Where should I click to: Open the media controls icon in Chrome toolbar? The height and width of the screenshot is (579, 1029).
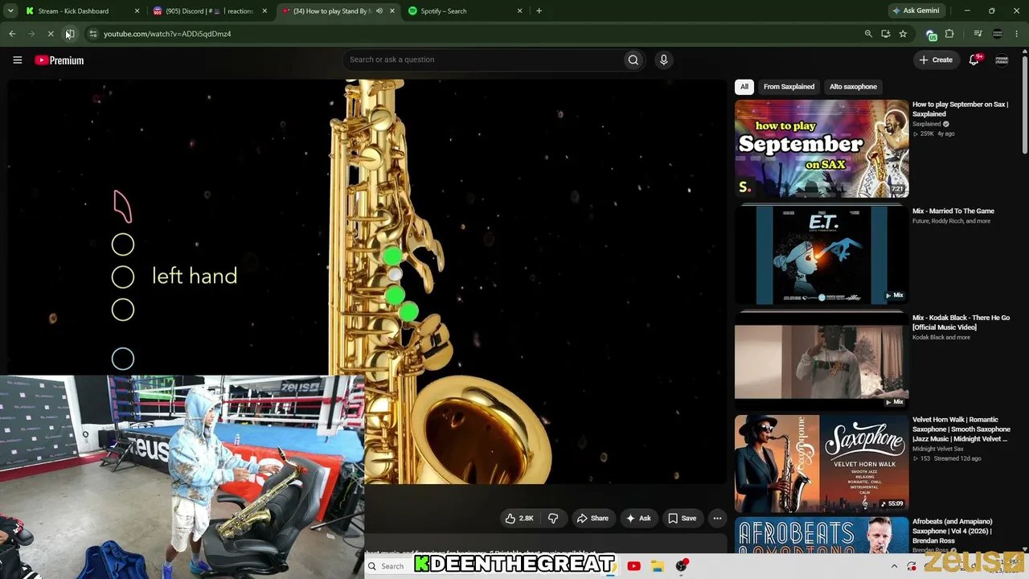[x=978, y=34]
